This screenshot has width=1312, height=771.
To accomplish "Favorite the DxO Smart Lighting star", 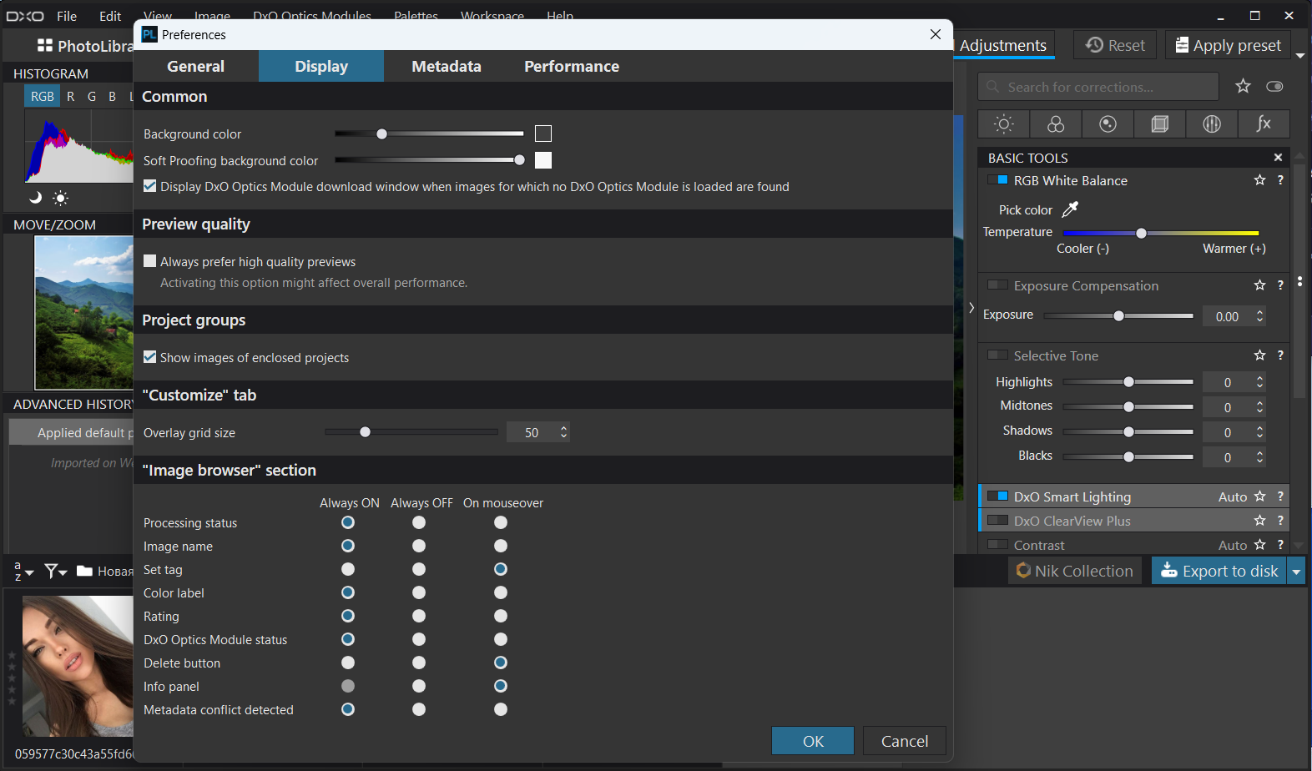I will click(1259, 496).
